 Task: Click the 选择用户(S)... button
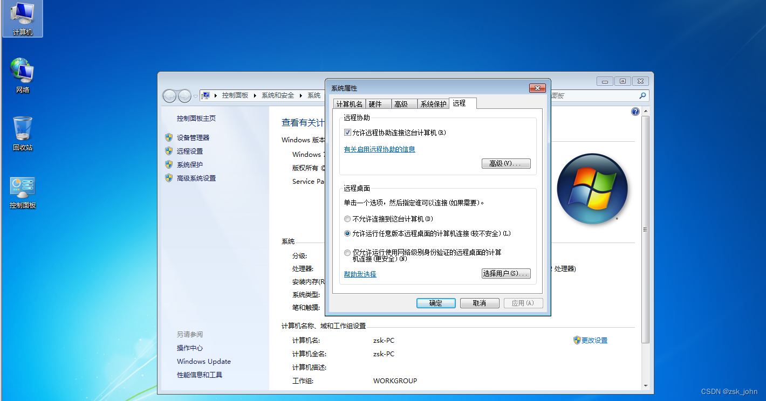pyautogui.click(x=506, y=273)
